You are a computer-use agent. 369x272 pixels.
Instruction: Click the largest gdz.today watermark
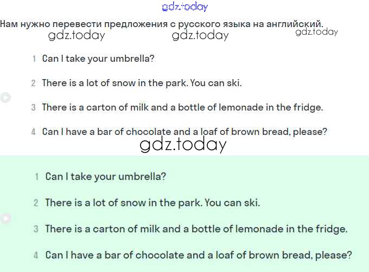pyautogui.click(x=183, y=145)
